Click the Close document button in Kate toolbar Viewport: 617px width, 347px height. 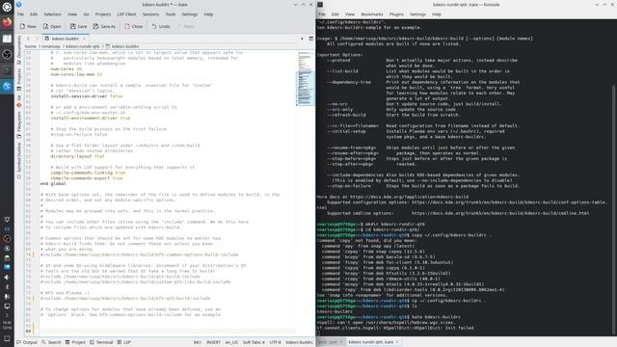tap(134, 26)
